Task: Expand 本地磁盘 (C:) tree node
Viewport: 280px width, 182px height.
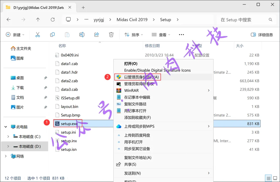Action: (x=8, y=136)
